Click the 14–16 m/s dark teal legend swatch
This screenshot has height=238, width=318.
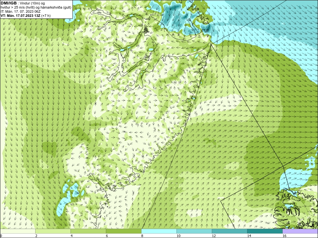click(265, 231)
